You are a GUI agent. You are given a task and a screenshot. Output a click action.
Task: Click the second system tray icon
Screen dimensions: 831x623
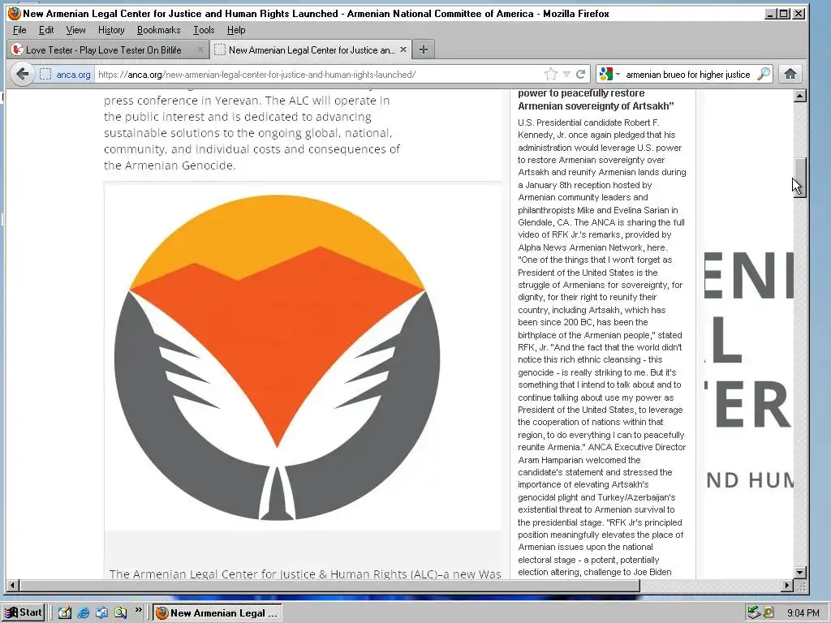[x=768, y=612]
